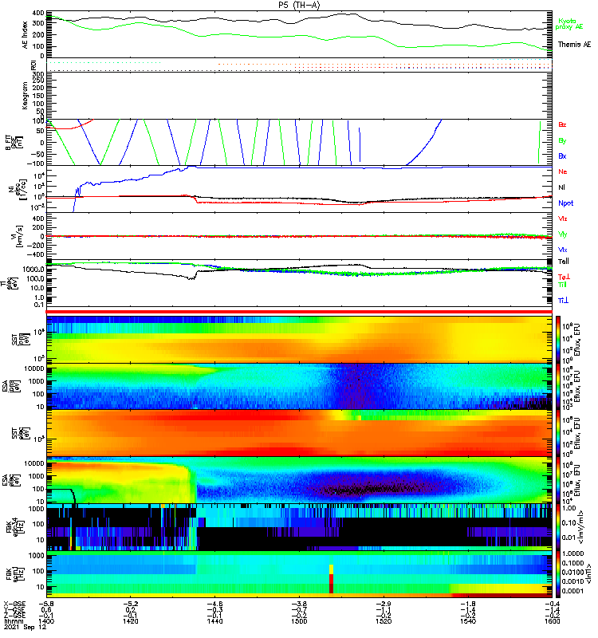Click the AE Index axis label
Screen dimensions: 598x638
pyautogui.click(x=26, y=35)
